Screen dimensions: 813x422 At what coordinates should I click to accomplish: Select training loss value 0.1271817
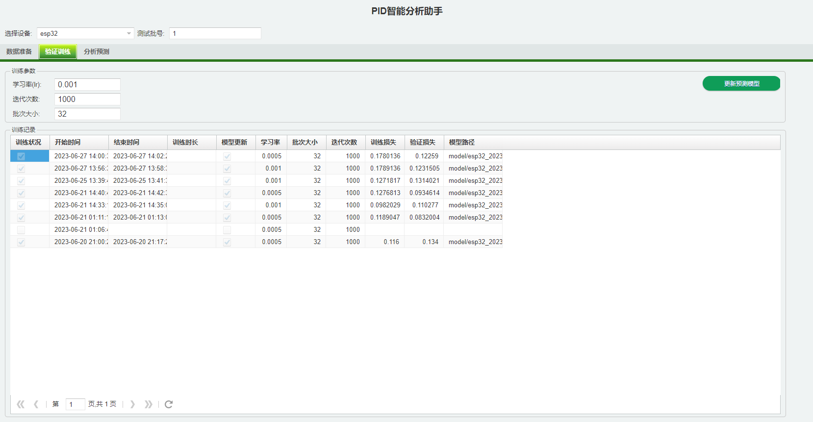click(x=385, y=180)
